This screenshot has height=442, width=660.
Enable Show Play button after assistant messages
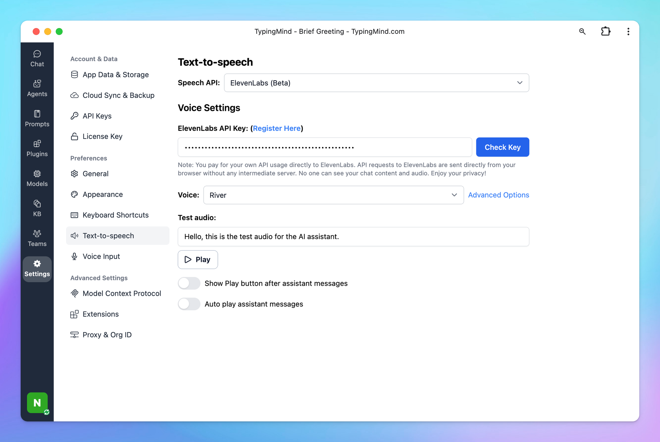(189, 283)
